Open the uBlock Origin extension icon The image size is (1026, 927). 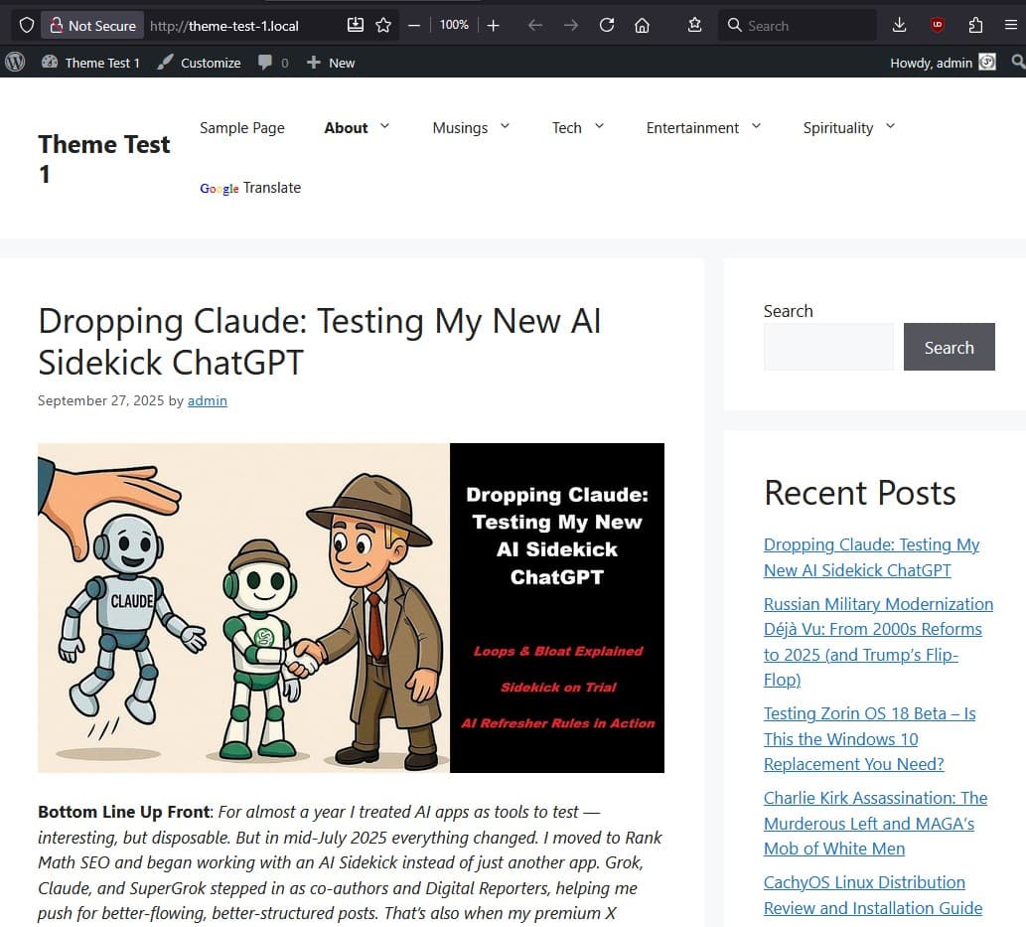click(x=938, y=25)
